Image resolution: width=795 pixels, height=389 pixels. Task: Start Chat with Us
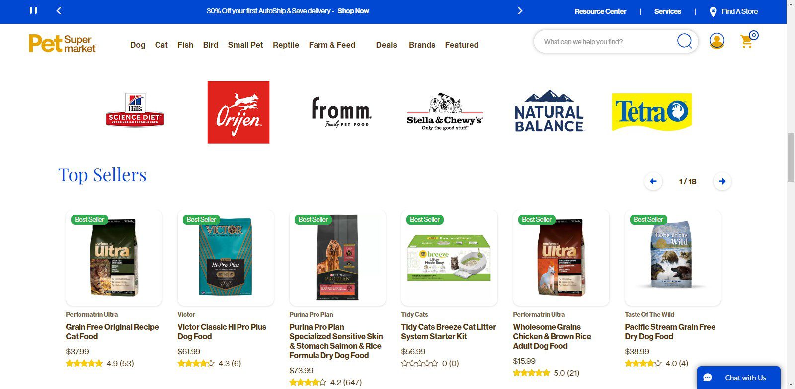coord(739,378)
